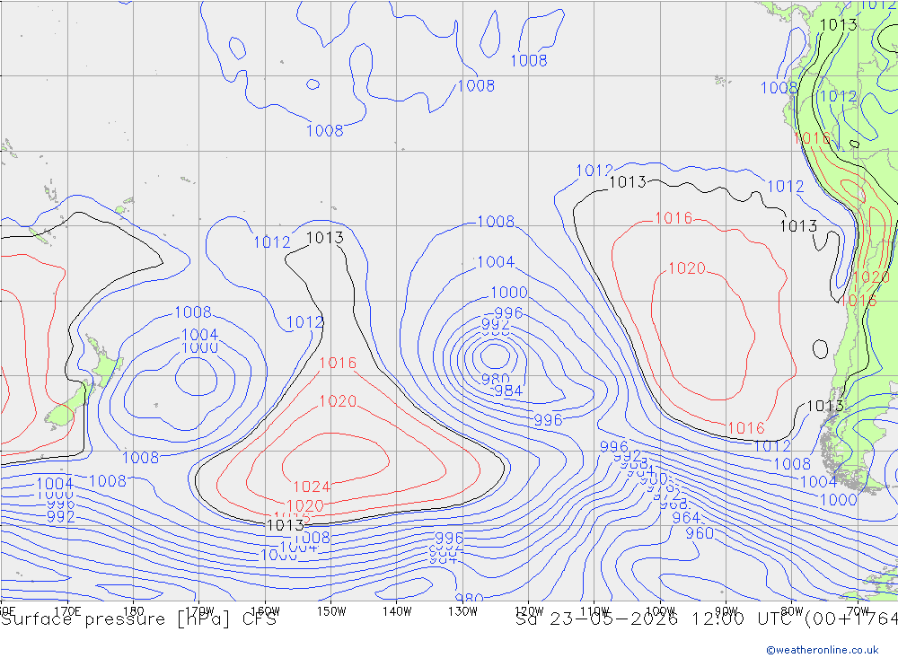The width and height of the screenshot is (898, 658).
Task: Click the 'Surface pressure [hPa] CFS' caption
Action: pos(138,619)
